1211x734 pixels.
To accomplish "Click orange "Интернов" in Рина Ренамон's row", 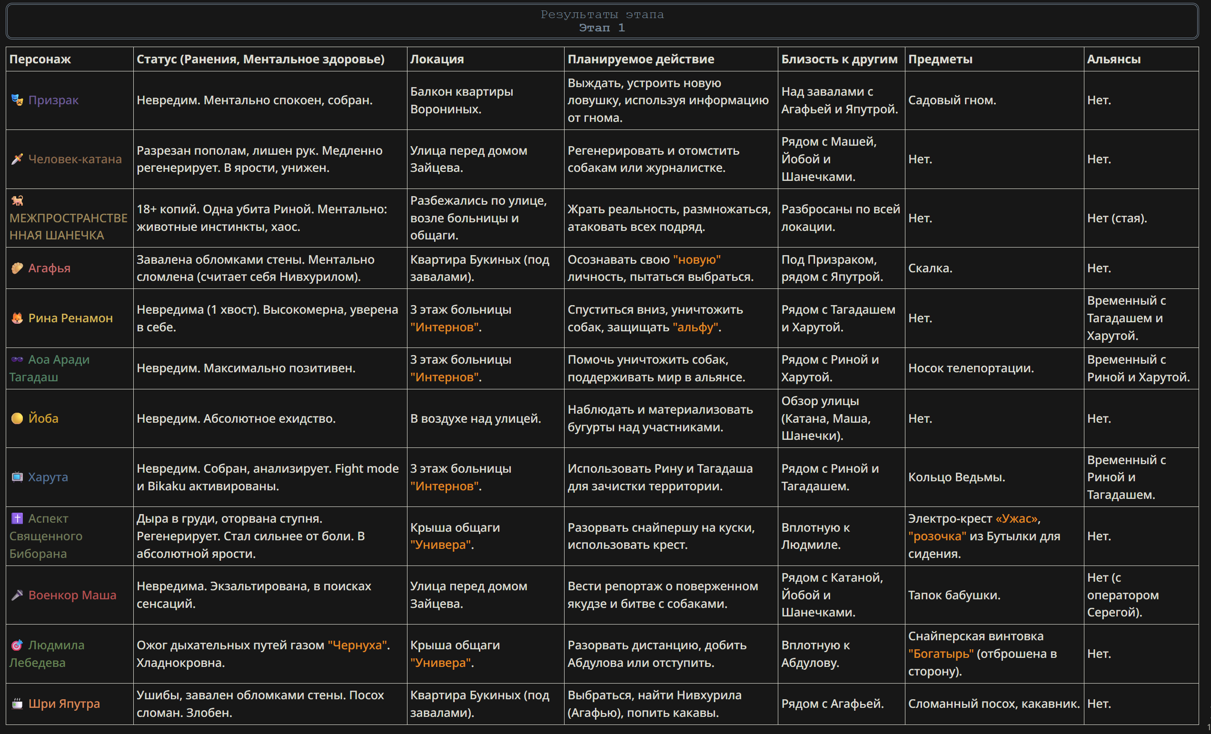I will (x=444, y=327).
